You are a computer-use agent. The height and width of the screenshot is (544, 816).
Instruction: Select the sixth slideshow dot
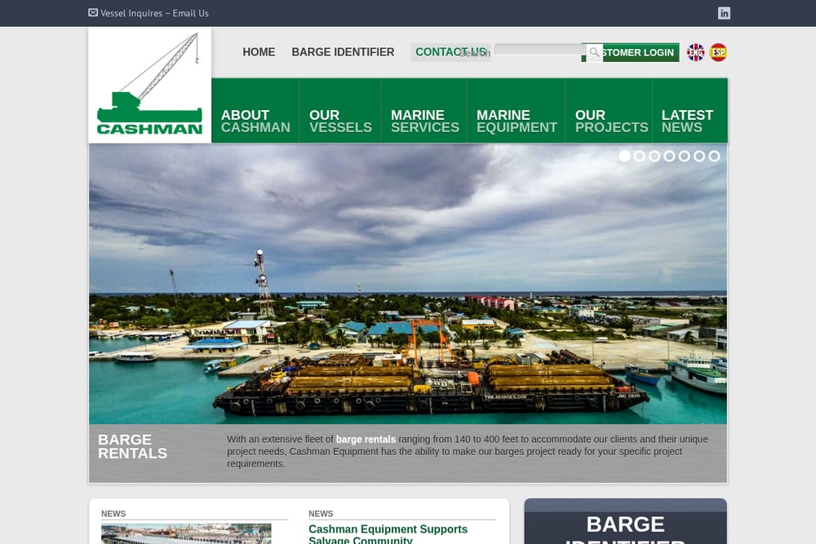tap(699, 156)
